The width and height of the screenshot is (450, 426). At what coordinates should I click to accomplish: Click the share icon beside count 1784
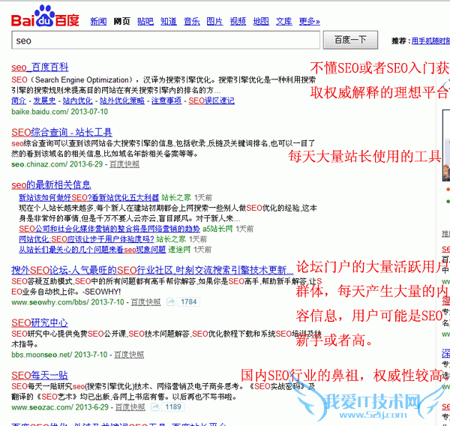[x=171, y=302]
